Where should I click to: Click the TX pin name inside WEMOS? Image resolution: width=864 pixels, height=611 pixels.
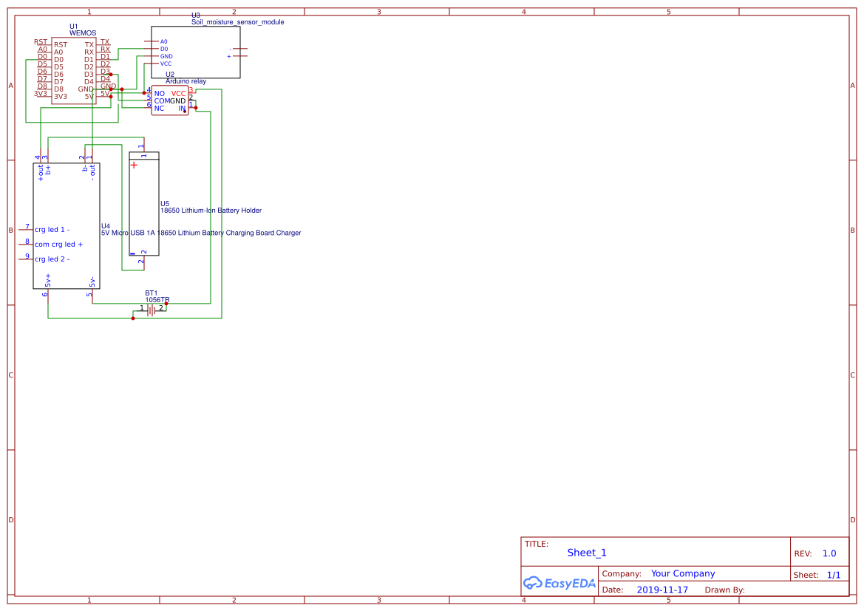click(89, 45)
